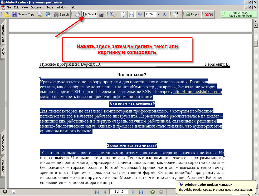Image resolution: width=259 pixels, height=196 pixels.
Task: Click the page layout icon in status bar
Action: (x=13, y=192)
